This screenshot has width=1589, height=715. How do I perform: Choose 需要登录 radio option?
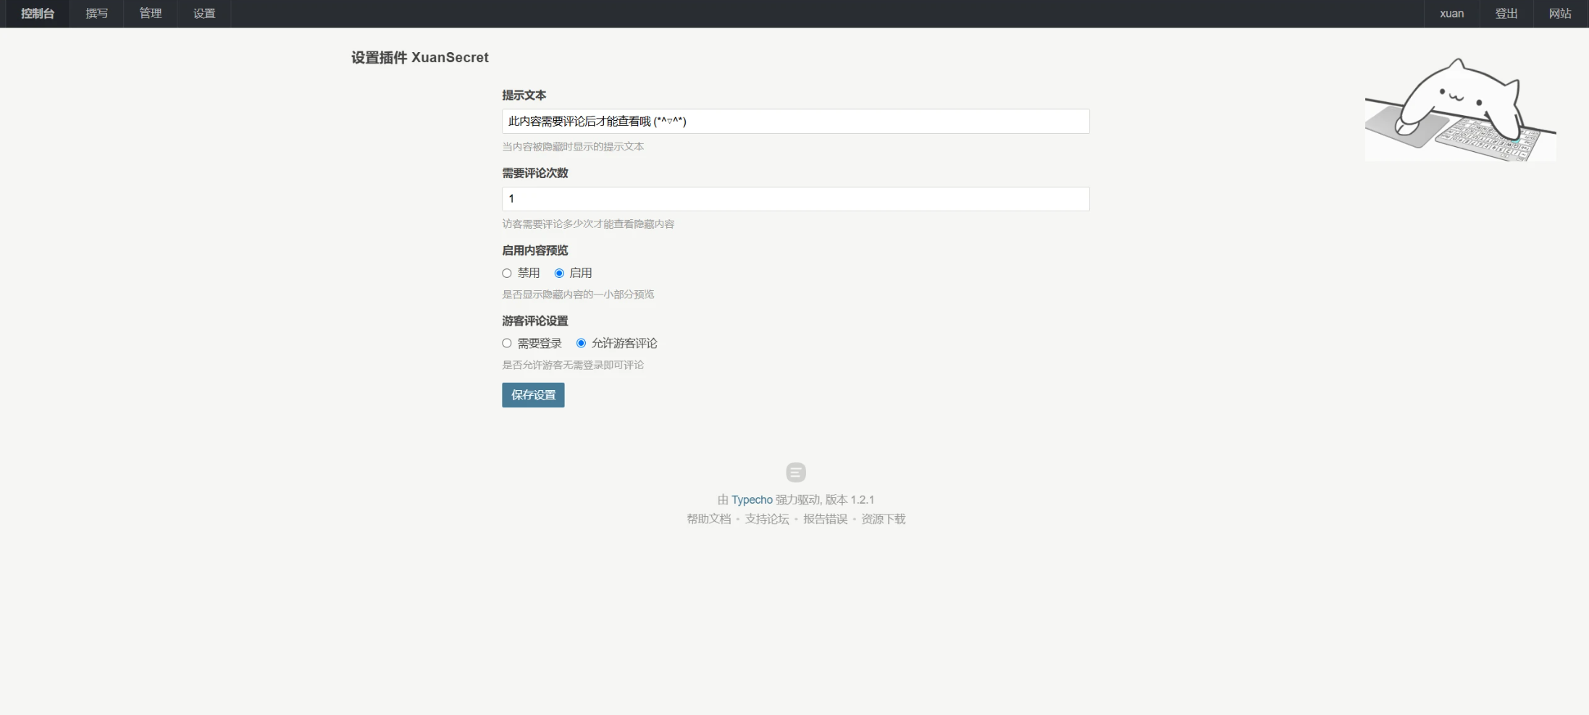click(507, 344)
